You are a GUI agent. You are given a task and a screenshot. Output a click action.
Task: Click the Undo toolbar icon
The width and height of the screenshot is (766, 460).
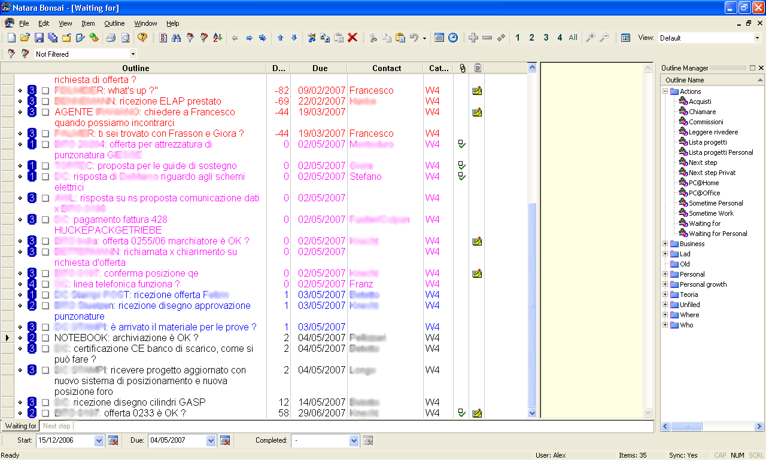pos(415,38)
